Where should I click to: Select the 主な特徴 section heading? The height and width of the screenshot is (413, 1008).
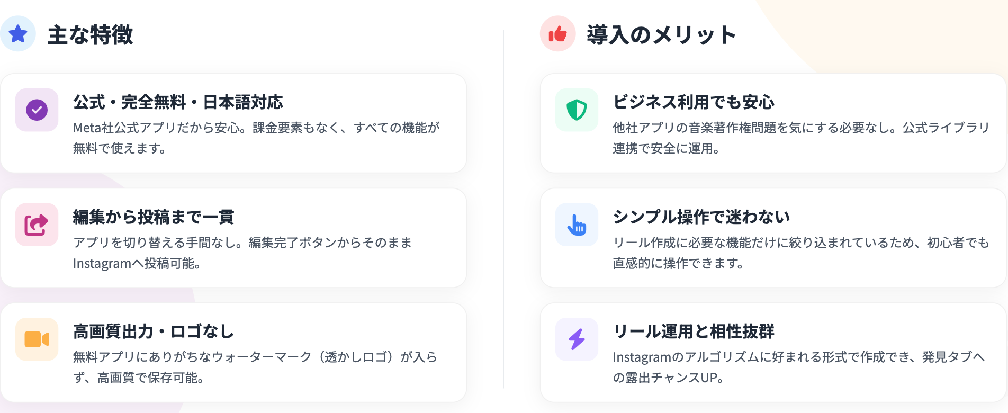[90, 35]
